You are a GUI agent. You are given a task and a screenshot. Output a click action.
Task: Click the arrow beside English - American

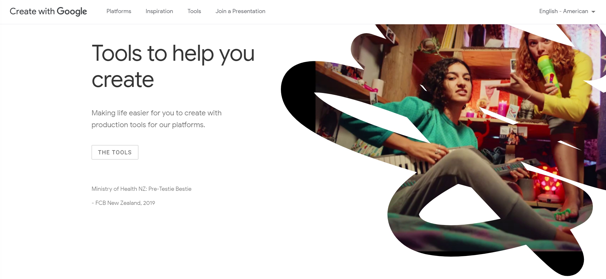[x=593, y=12]
